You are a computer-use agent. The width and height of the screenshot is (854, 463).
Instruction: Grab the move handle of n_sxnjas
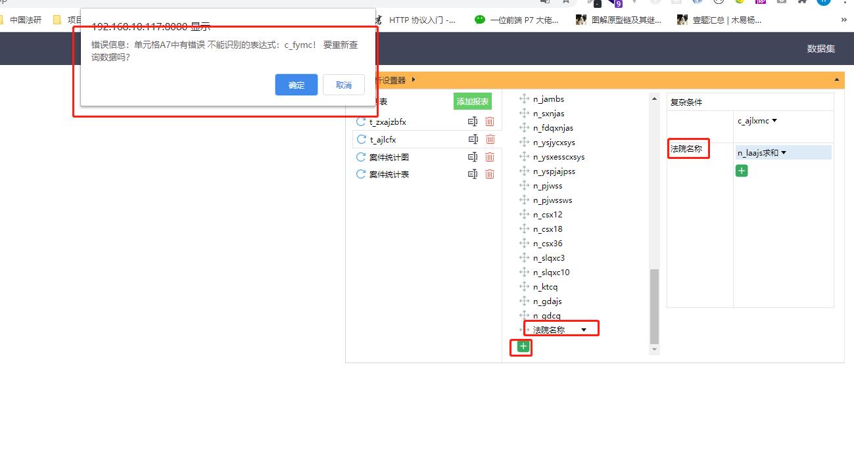[x=524, y=113]
